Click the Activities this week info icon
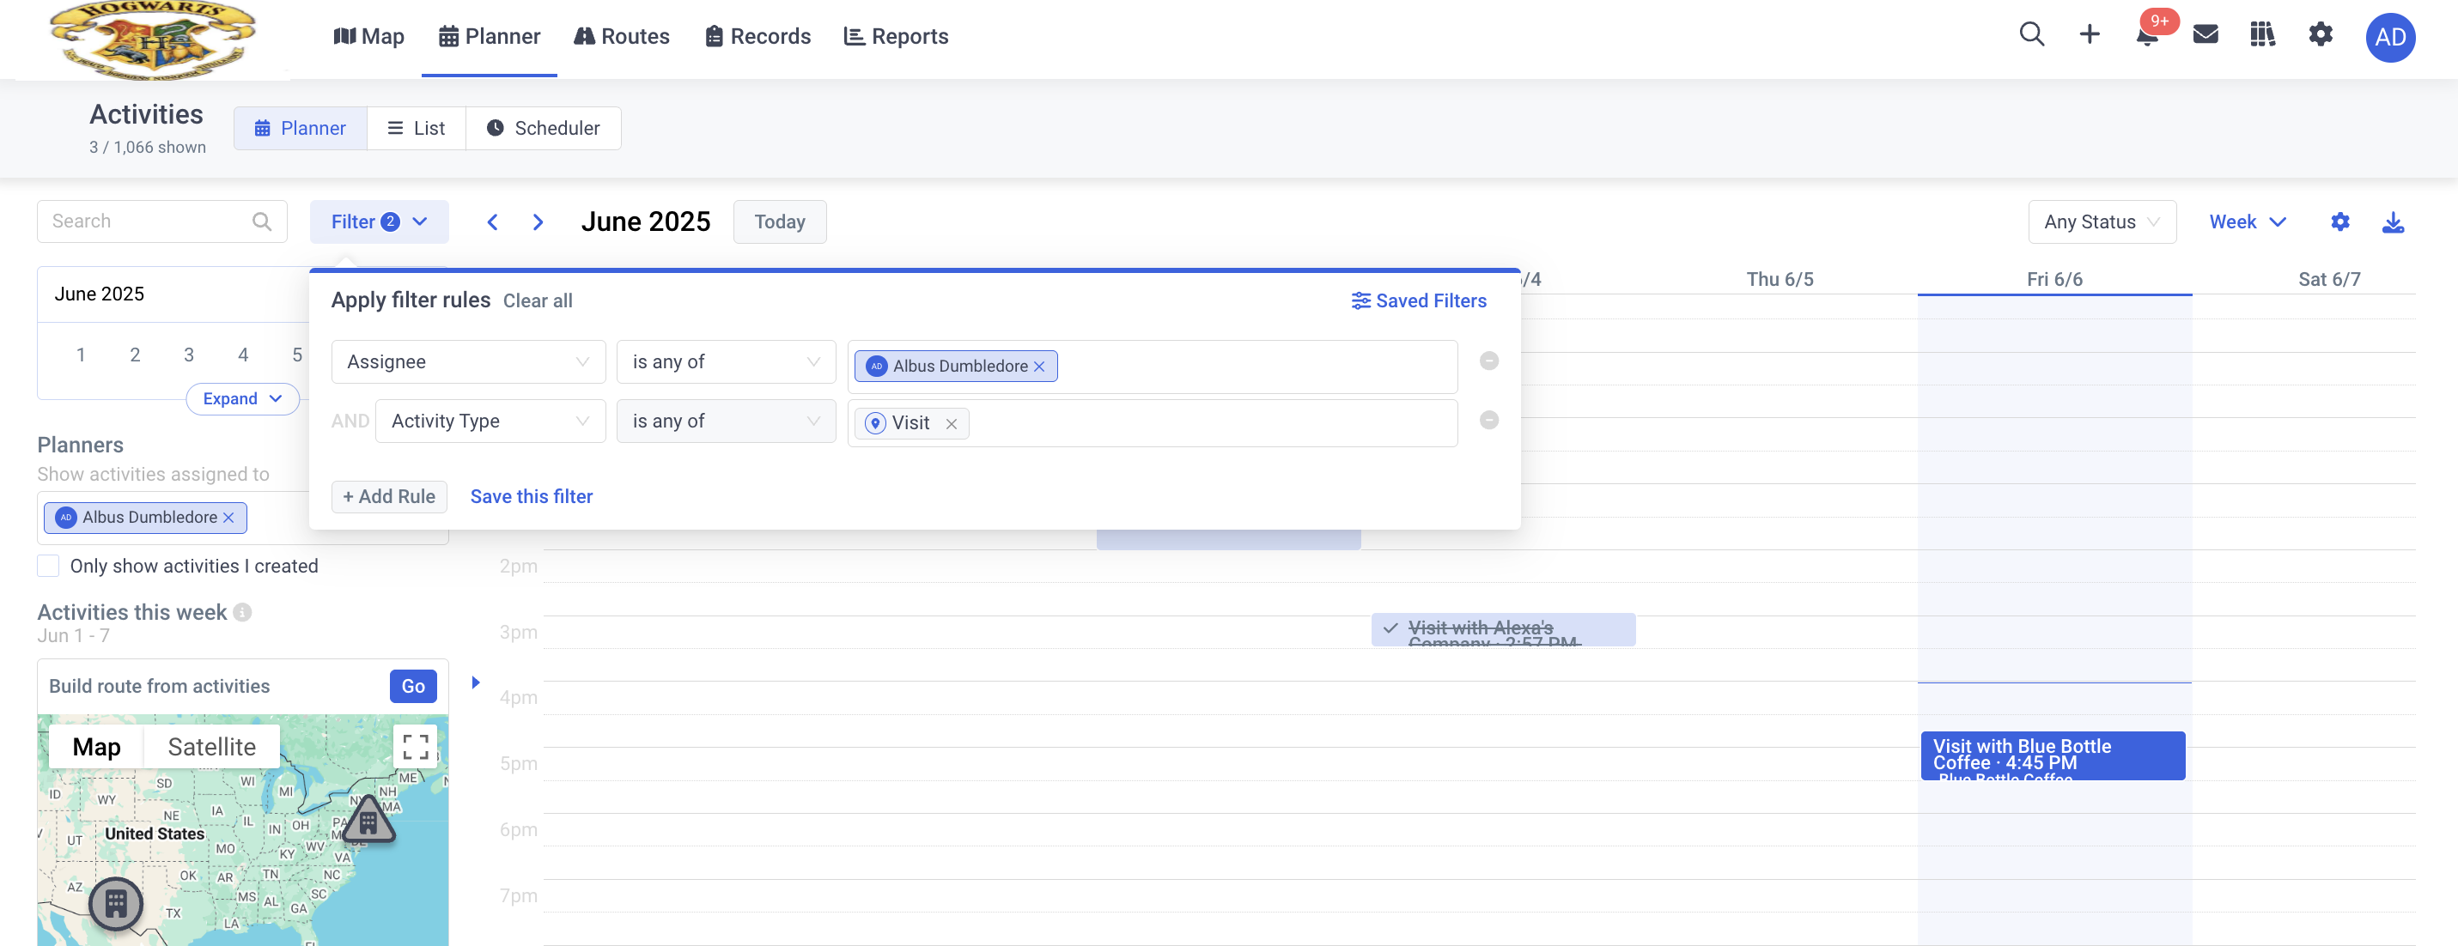This screenshot has height=946, width=2458. point(242,612)
